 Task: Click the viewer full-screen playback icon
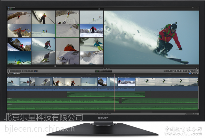197,68
